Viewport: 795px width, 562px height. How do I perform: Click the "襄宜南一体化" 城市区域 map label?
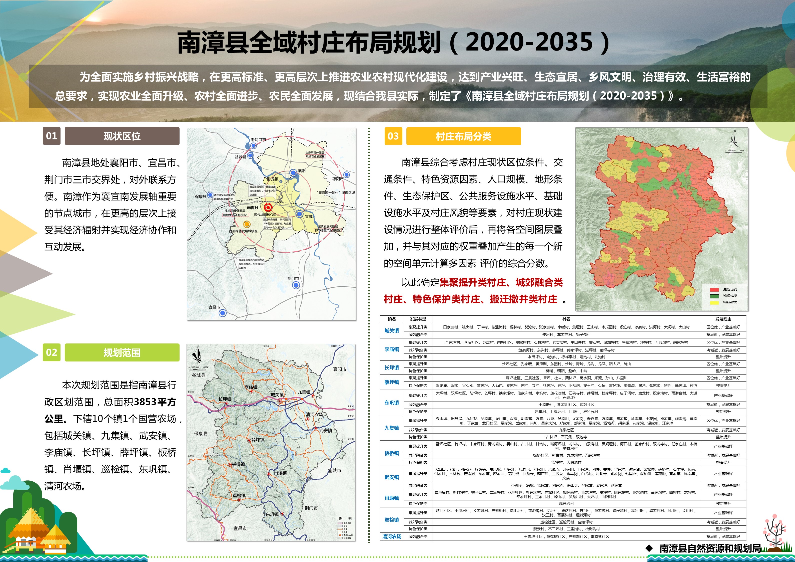coord(336,193)
